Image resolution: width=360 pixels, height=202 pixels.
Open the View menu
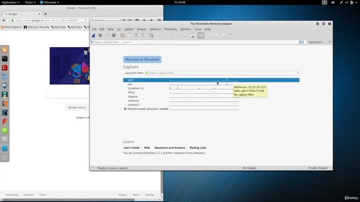(111, 29)
